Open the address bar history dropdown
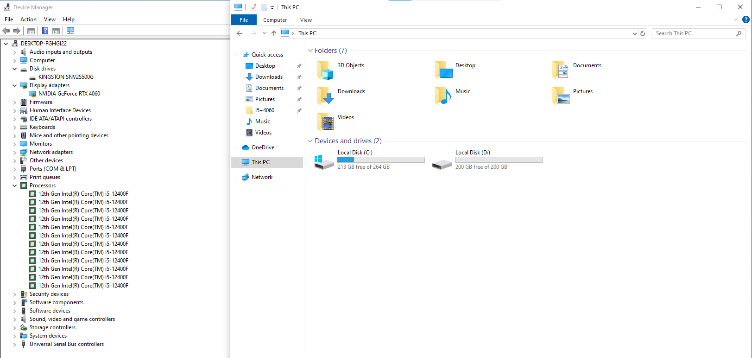The height and width of the screenshot is (358, 752). [635, 33]
